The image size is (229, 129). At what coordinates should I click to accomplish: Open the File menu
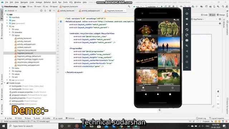pyautogui.click(x=6, y=3)
